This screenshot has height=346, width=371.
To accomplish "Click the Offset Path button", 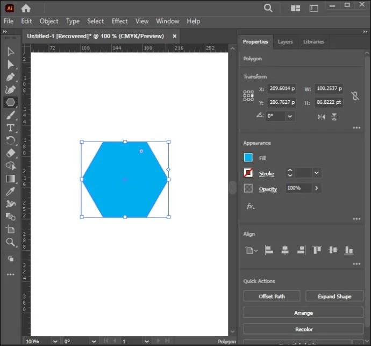I will tap(272, 296).
